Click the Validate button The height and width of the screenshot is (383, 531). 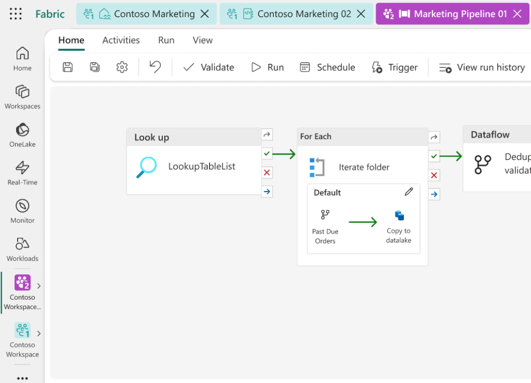point(208,67)
